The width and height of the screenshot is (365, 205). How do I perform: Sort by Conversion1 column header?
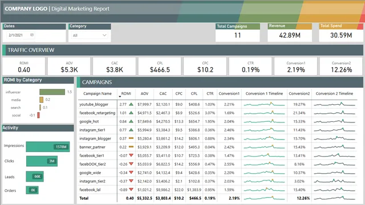[229, 93]
